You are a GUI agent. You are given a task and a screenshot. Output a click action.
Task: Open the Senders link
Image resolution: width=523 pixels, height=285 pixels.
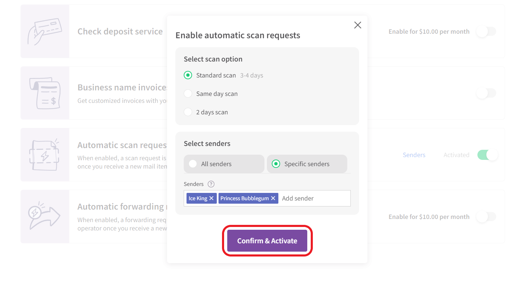pos(414,155)
